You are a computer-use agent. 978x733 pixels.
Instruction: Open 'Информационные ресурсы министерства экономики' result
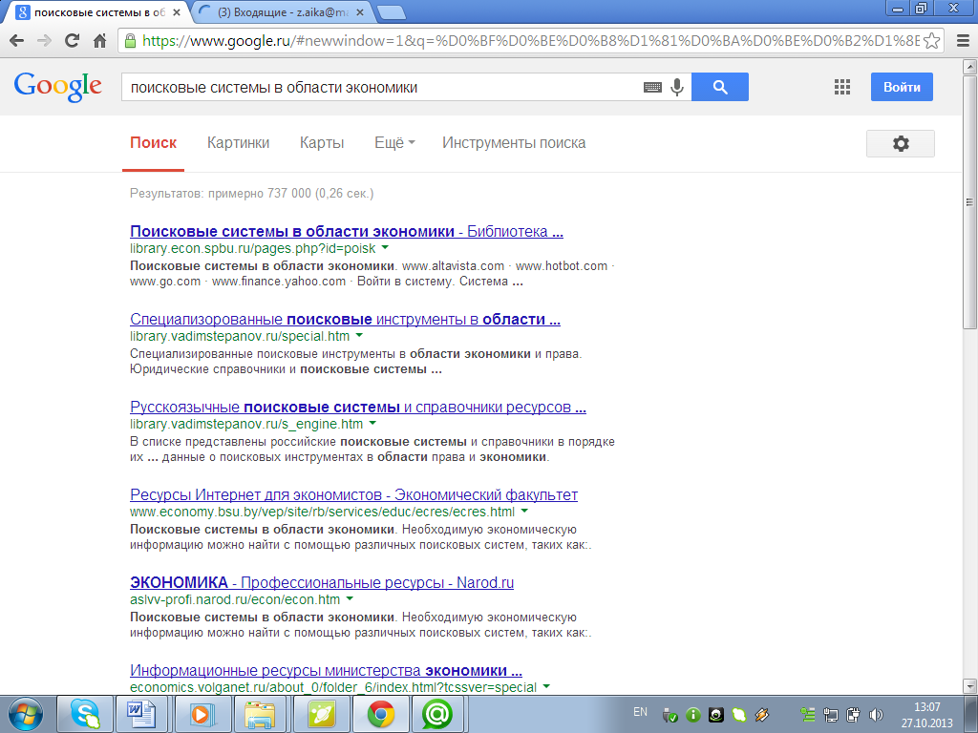[x=326, y=671]
